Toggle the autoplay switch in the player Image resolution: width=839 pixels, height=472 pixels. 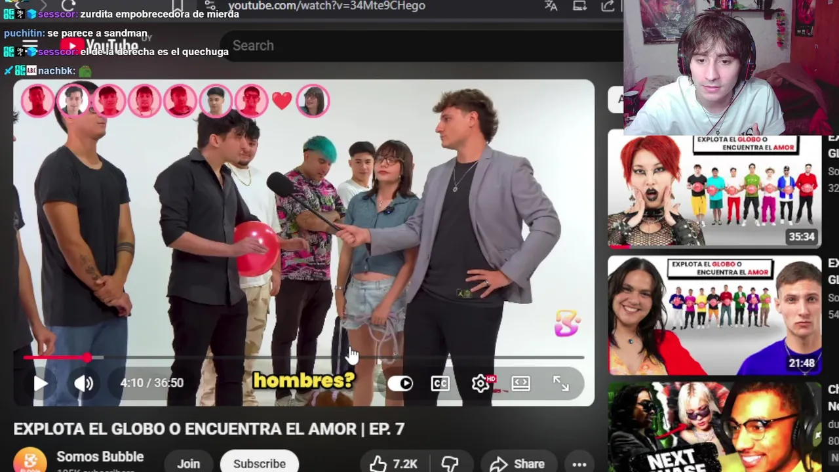[x=400, y=383]
